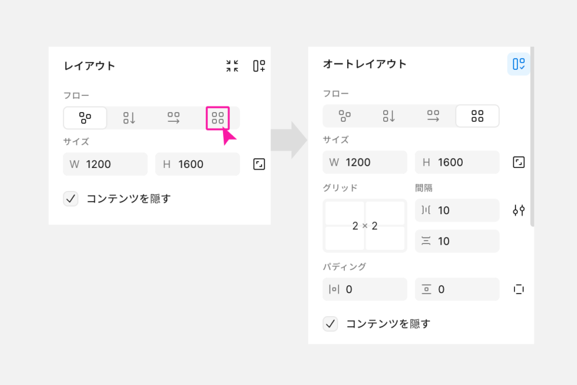This screenshot has width=577, height=385.
Task: Open resize options beside H 1600 left panel
Action: click(x=259, y=164)
